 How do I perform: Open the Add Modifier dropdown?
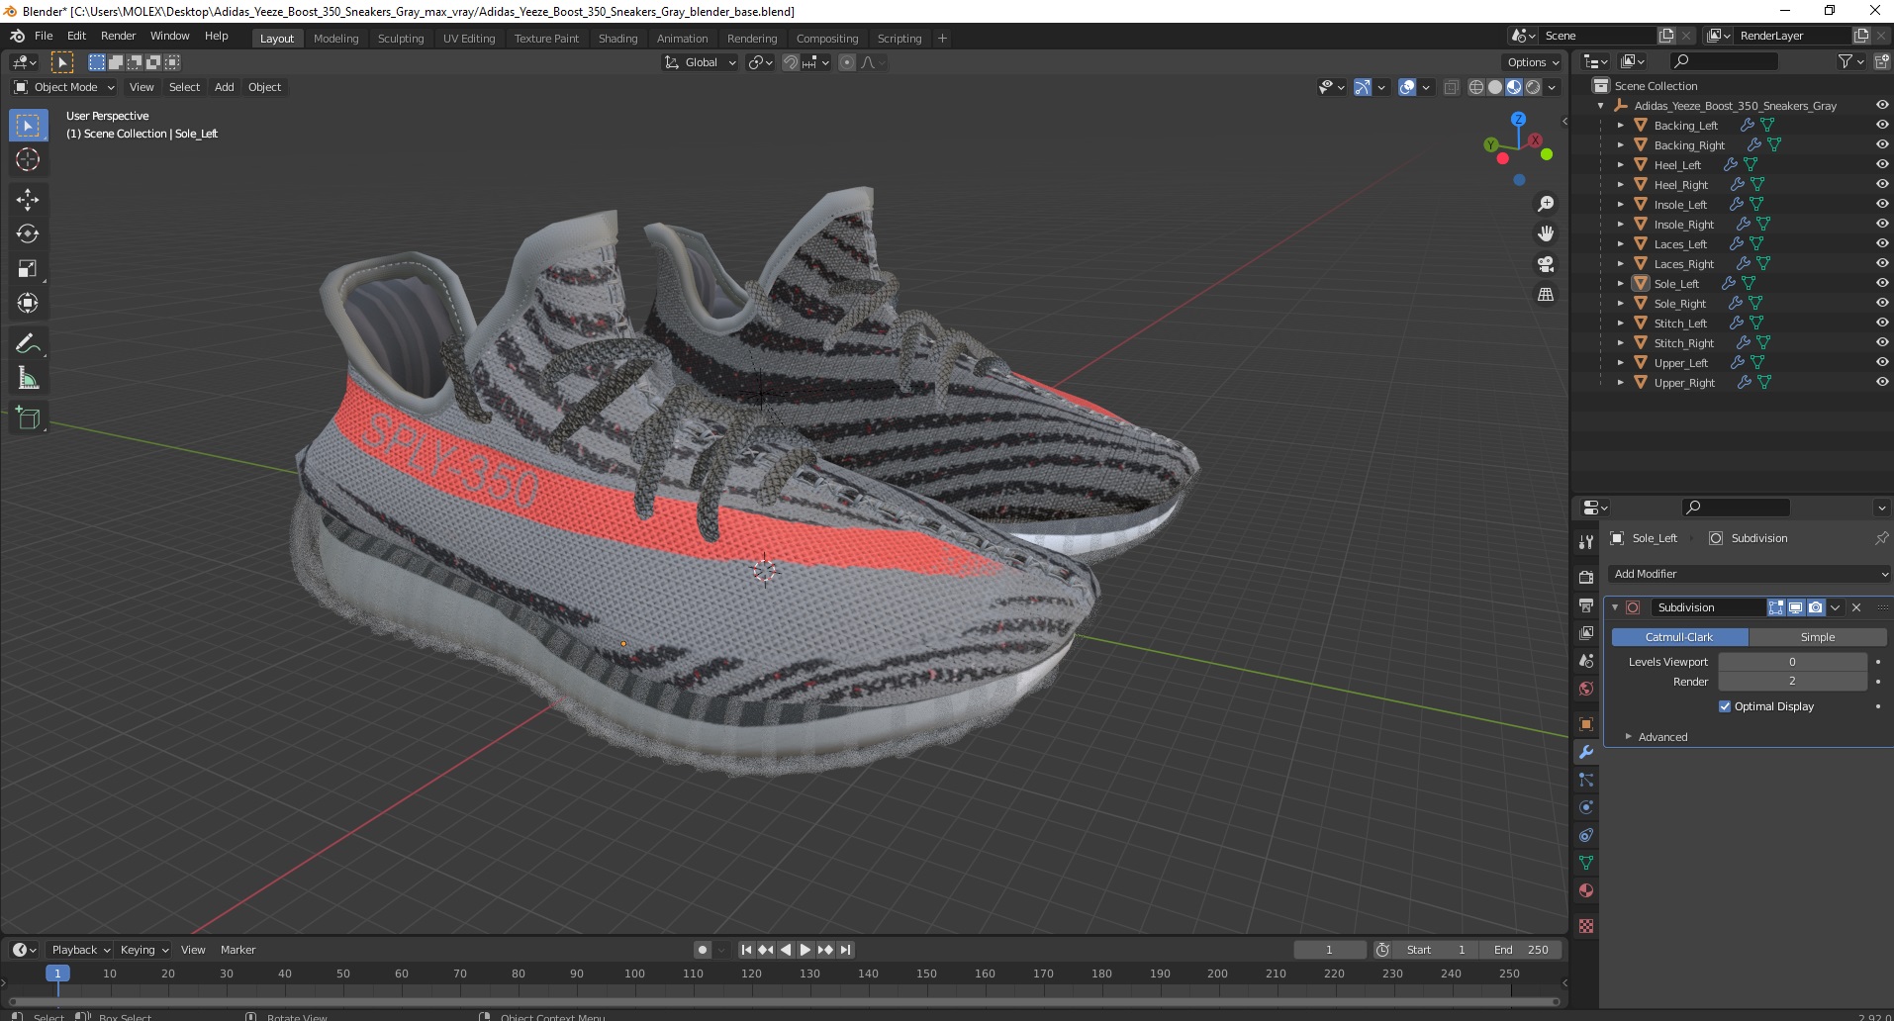pos(1749,574)
